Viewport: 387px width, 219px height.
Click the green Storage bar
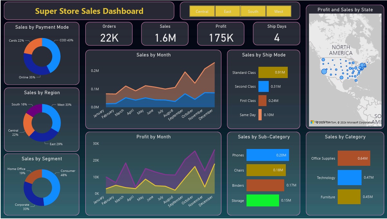click(x=263, y=201)
